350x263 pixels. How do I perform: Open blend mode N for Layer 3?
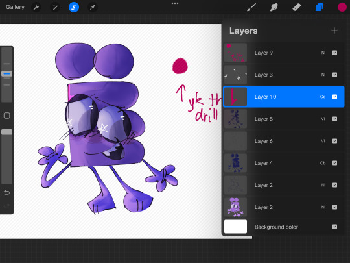323,75
